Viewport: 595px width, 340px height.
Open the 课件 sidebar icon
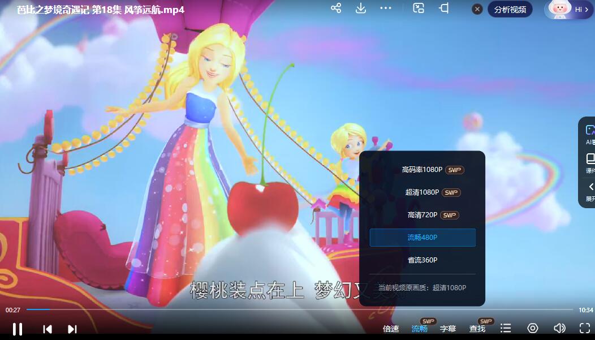coord(590,163)
